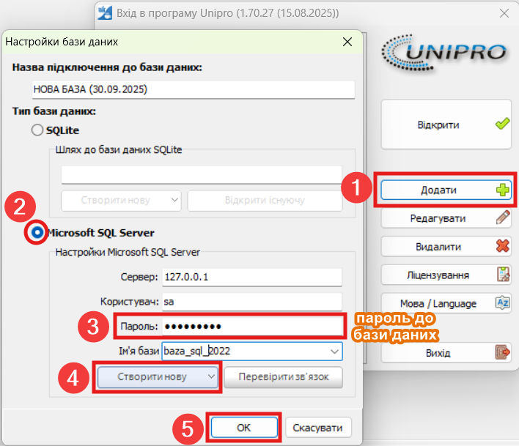The image size is (519, 446).
Task: Click the red X icon on Видалити
Action: 502,247
